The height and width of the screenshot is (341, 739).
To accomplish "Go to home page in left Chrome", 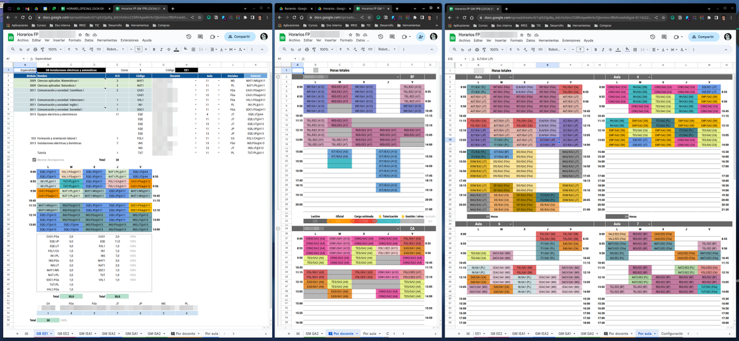I will pyautogui.click(x=30, y=17).
